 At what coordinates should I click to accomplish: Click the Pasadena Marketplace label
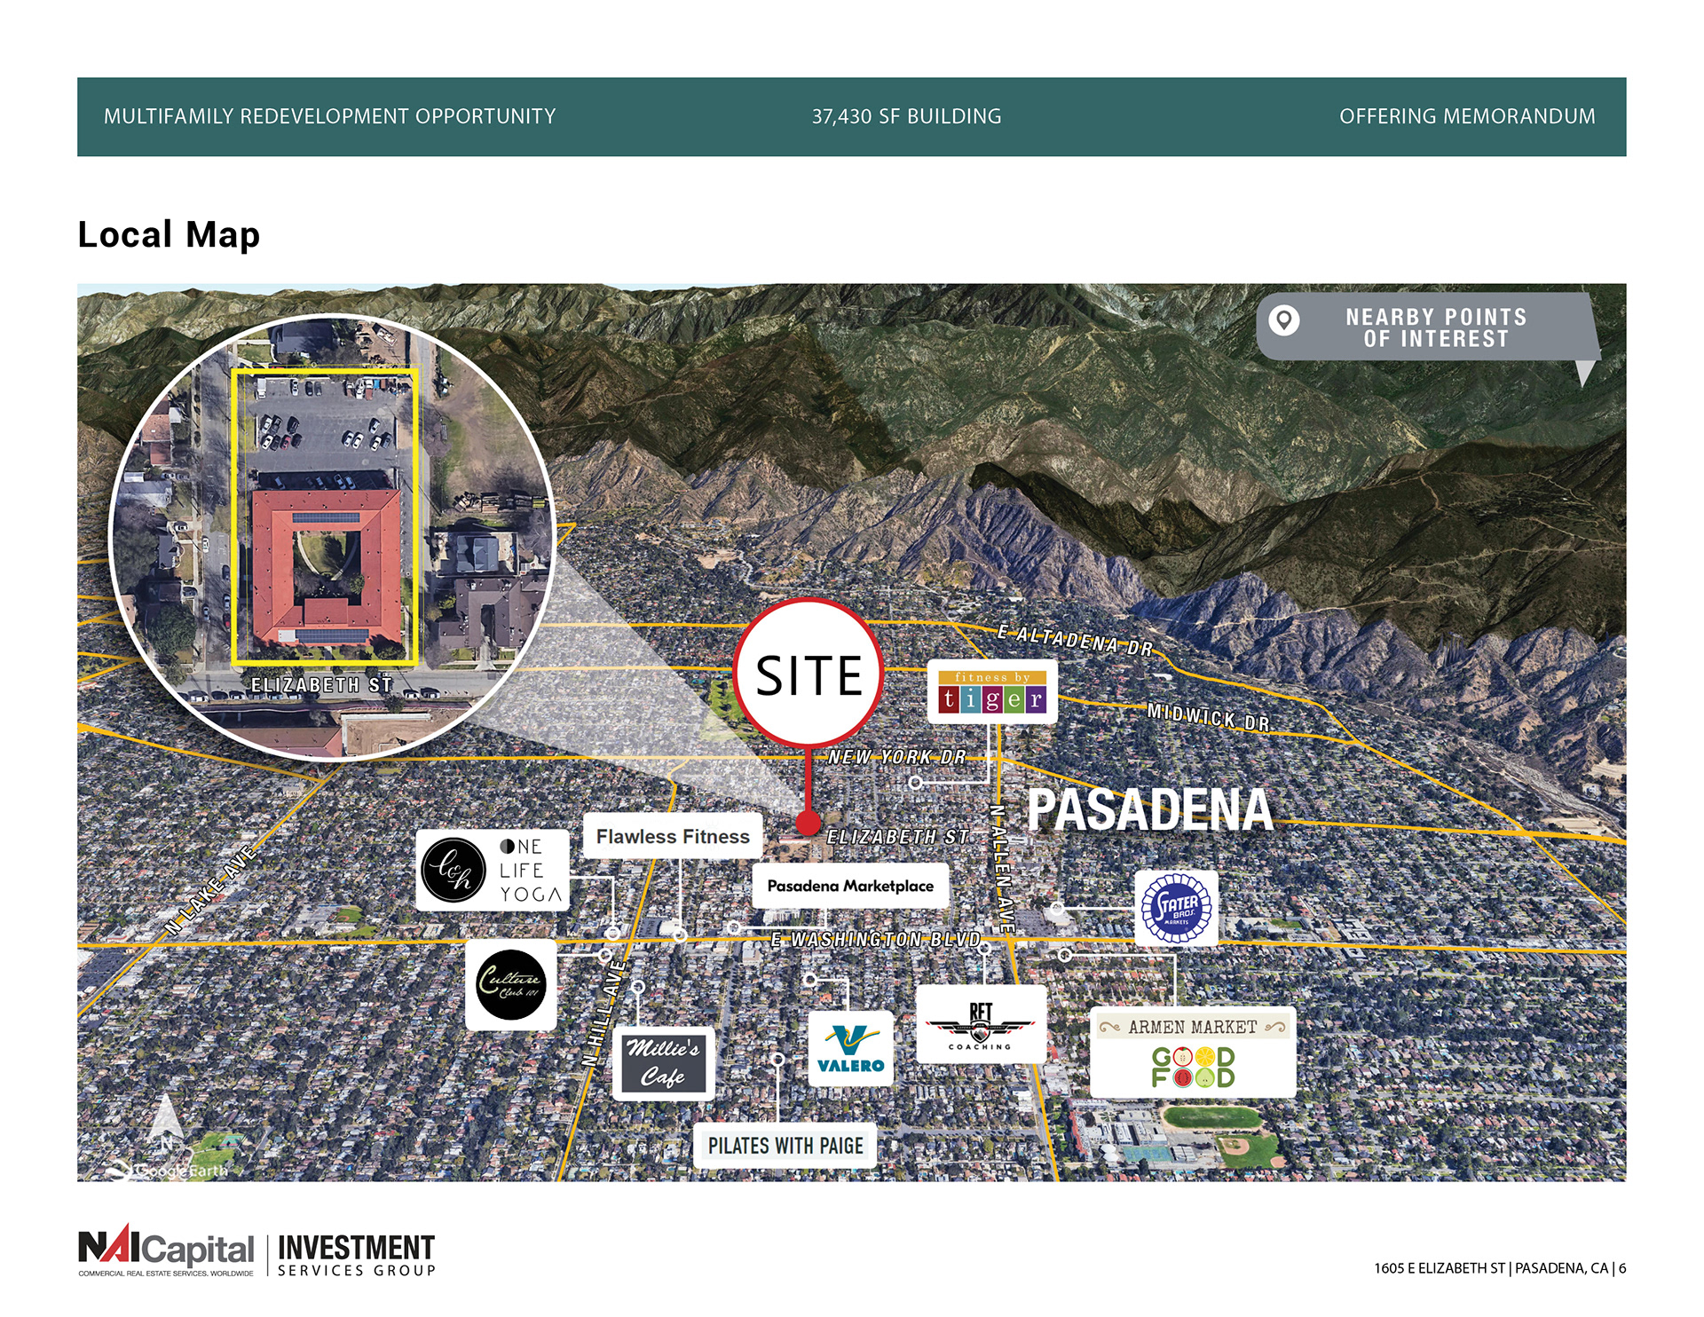[850, 886]
